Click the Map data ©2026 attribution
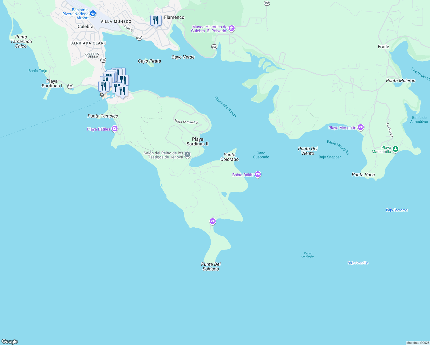 417,343
